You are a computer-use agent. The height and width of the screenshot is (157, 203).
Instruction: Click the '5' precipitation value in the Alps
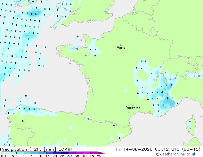[x=171, y=85]
